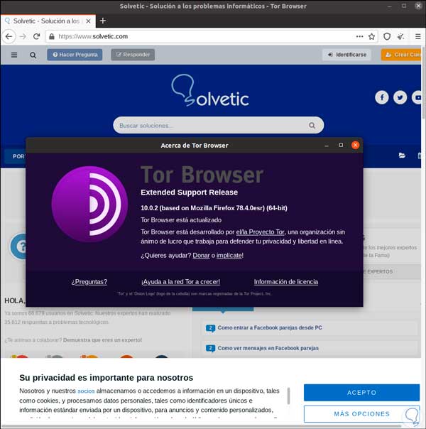The width and height of the screenshot is (426, 429).
Task: Open a new tab with the plus button
Action: point(103,21)
